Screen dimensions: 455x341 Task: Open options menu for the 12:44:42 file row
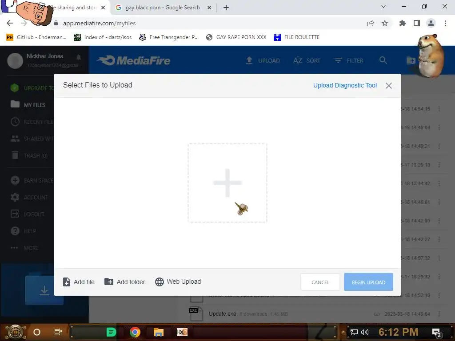[x=439, y=183]
